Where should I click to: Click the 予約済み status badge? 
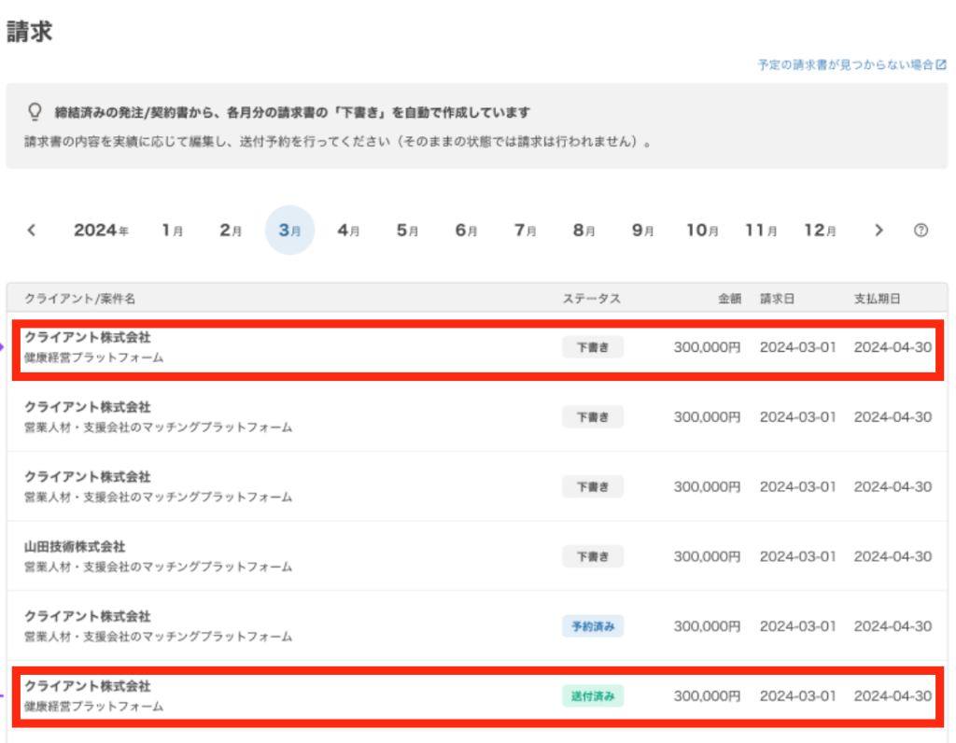592,626
